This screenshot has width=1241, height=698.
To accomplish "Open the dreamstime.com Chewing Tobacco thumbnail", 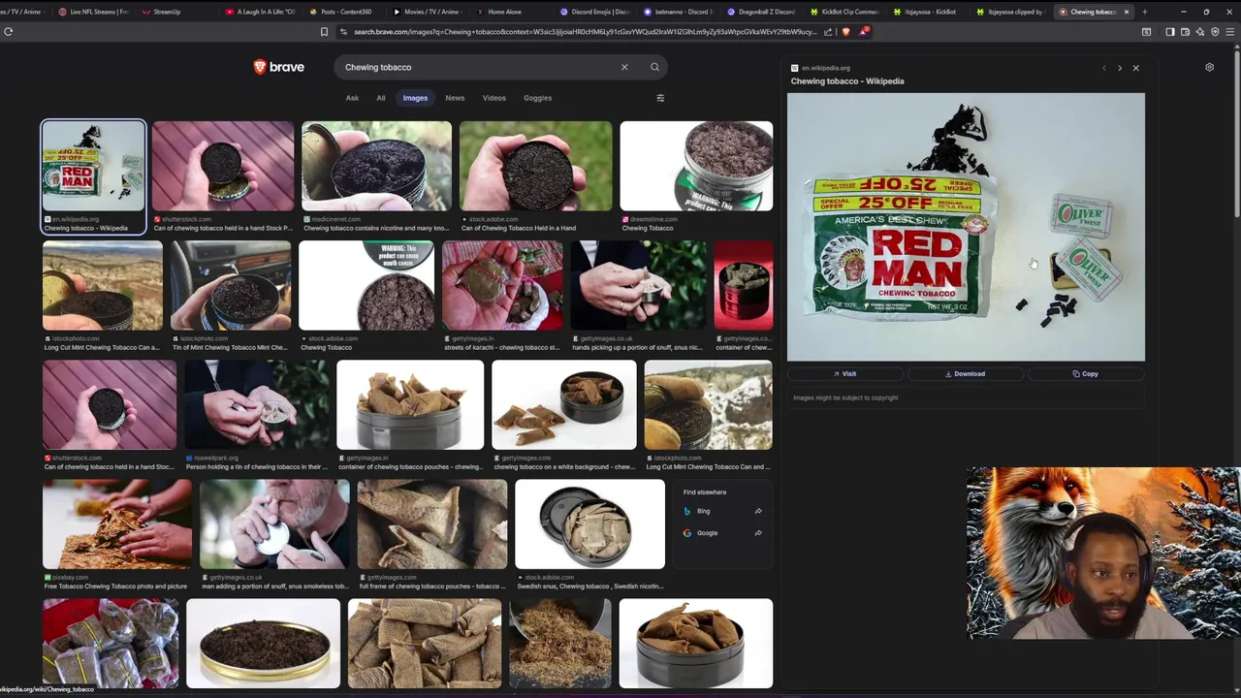I will click(x=696, y=166).
